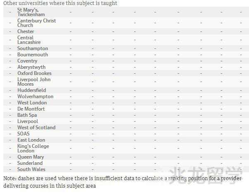249x193 pixels.
Task: Open the Central Lancashire university link
Action: (x=29, y=40)
